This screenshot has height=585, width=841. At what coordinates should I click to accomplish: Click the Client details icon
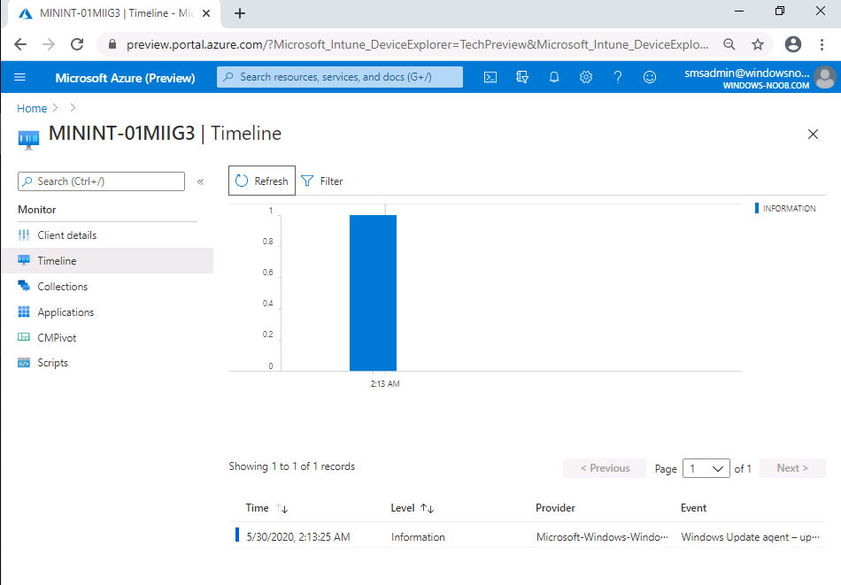24,235
